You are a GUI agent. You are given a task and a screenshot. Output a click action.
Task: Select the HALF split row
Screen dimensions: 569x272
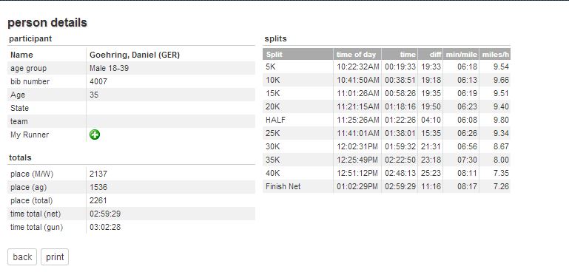coord(386,120)
